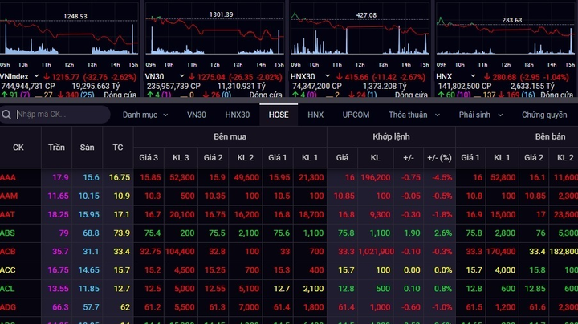Click the Trần column header
This screenshot has height=324, width=578.
pyautogui.click(x=56, y=148)
